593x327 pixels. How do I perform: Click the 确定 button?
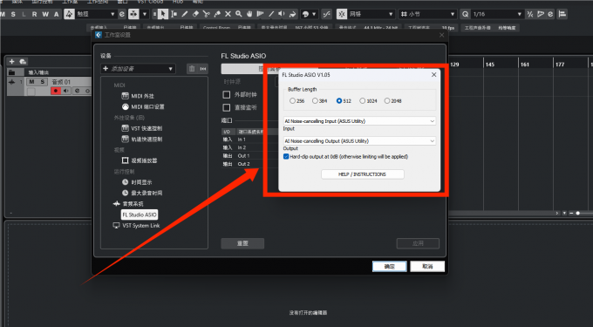[390, 267]
